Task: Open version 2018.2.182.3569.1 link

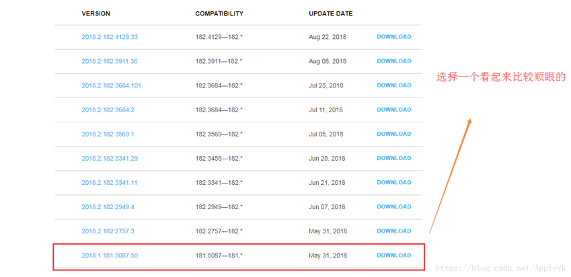Action: tap(108, 134)
